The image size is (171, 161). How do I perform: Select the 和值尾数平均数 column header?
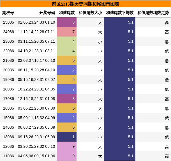pos(120,13)
